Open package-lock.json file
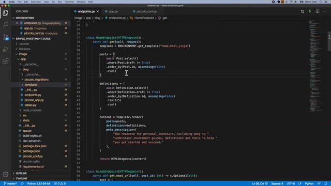 coord(41,146)
